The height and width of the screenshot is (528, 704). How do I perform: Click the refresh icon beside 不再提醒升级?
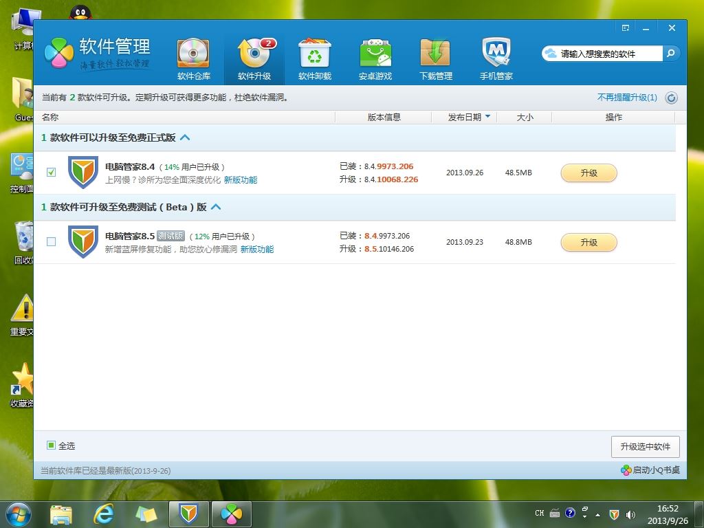(671, 98)
